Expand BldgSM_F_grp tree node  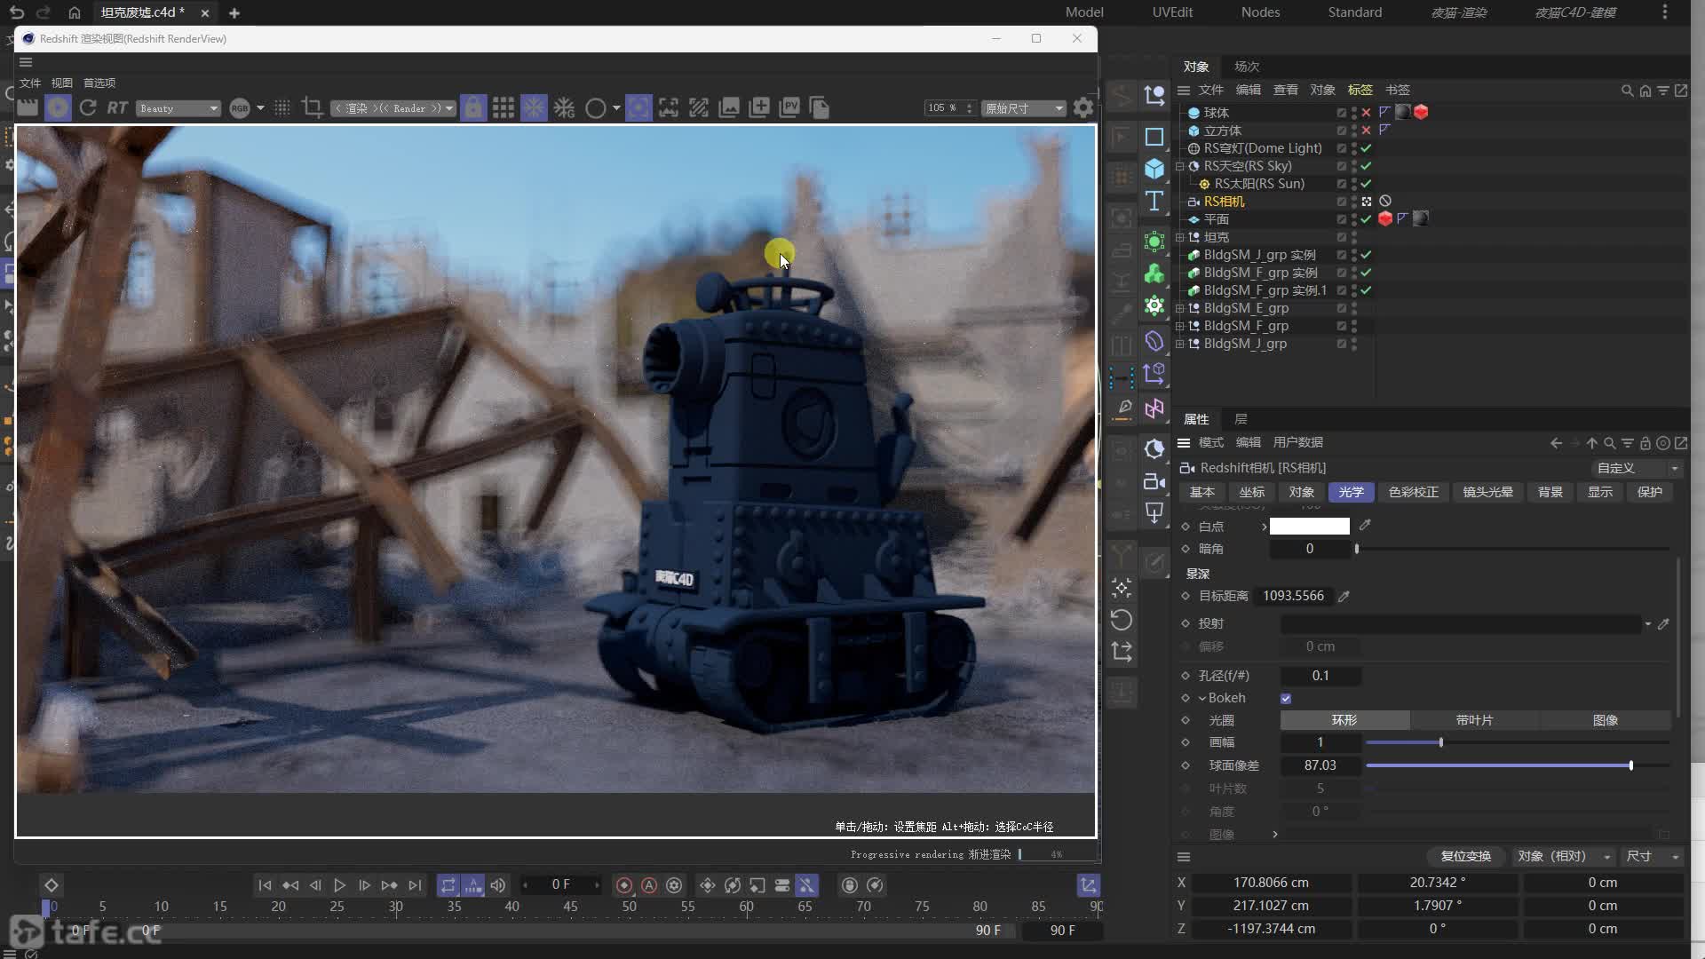[x=1180, y=326]
